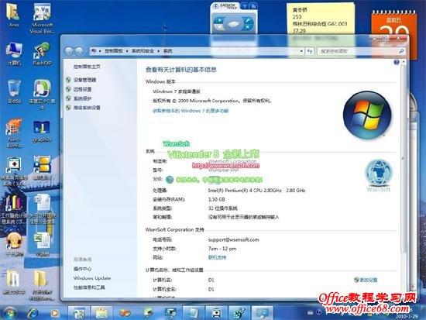The height and width of the screenshot is (320, 426).
Task: Select the orange headphones face desktop icon
Action: (14, 244)
